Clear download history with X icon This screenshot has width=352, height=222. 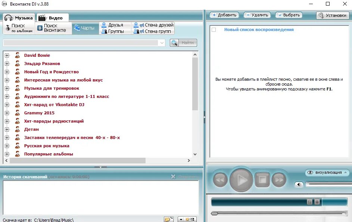173,177
